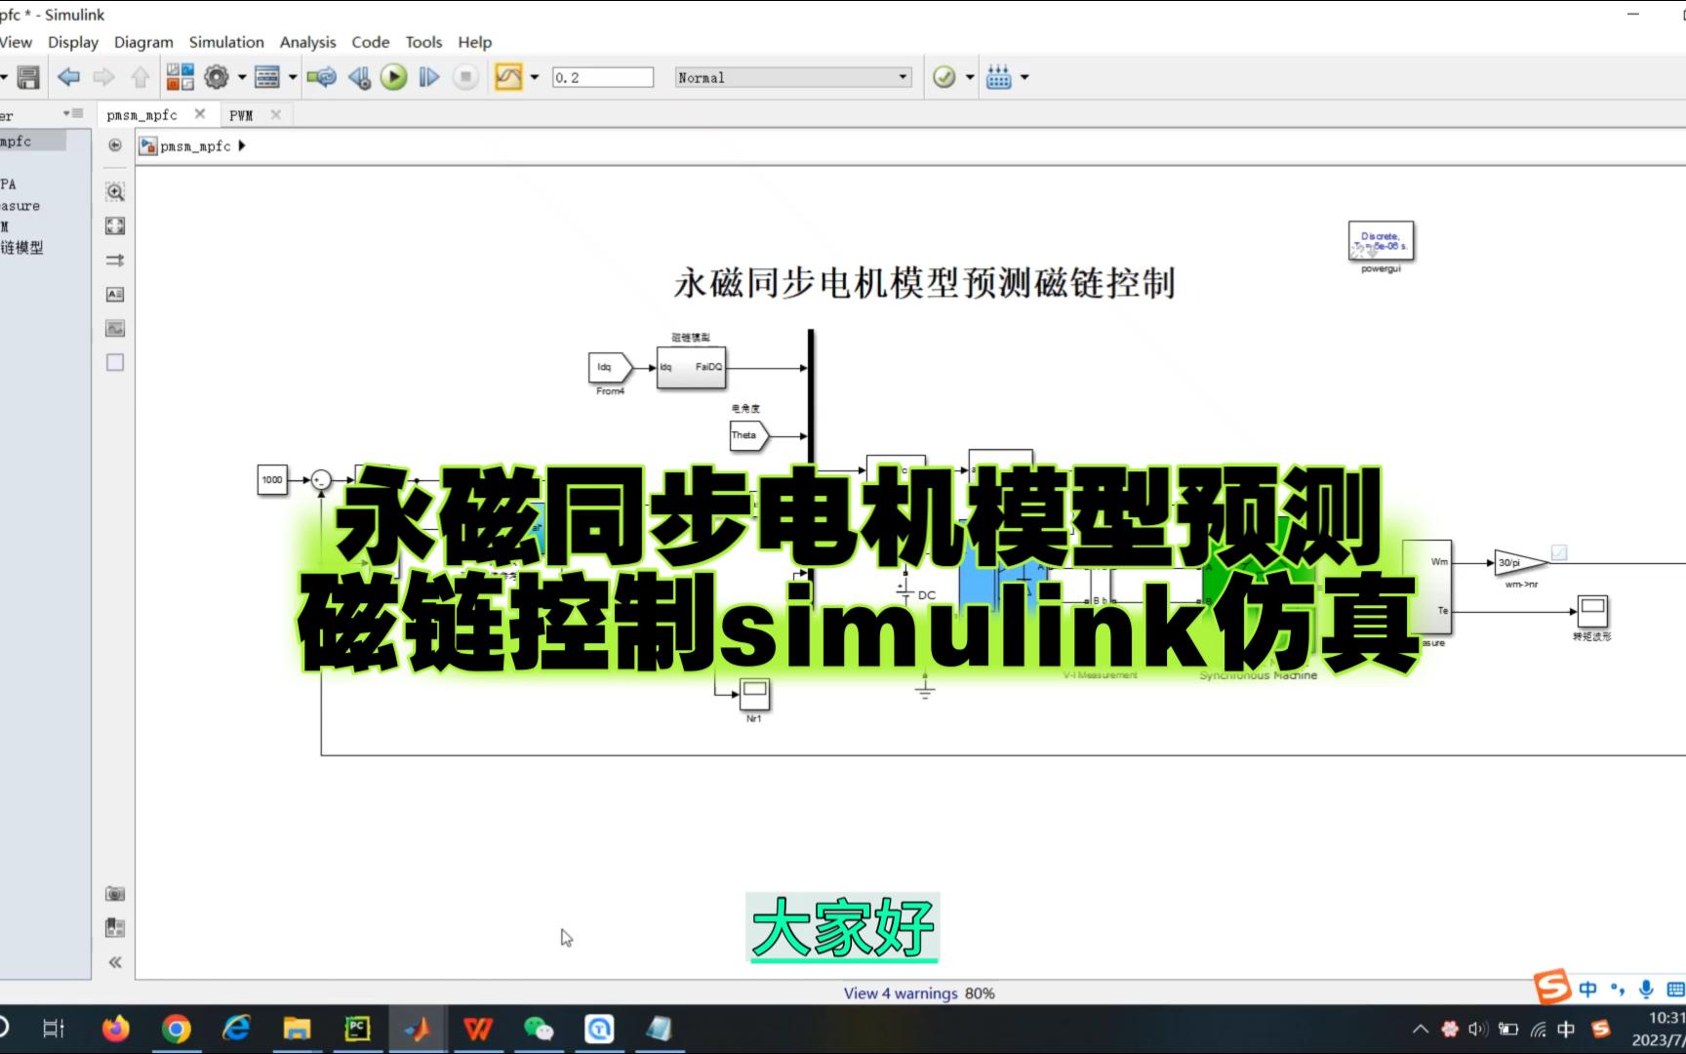
Task: Go forward with the grey right arrow
Action: [103, 77]
